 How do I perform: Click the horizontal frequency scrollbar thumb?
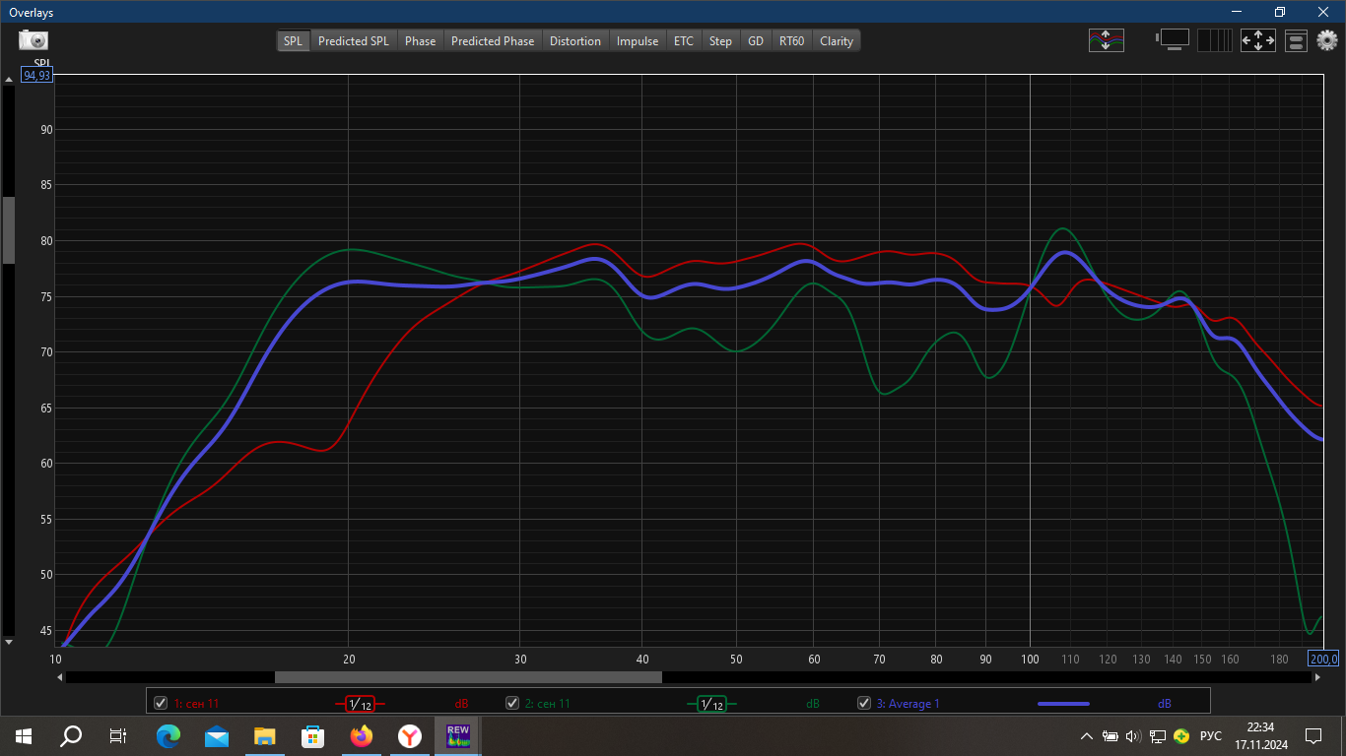point(468,677)
